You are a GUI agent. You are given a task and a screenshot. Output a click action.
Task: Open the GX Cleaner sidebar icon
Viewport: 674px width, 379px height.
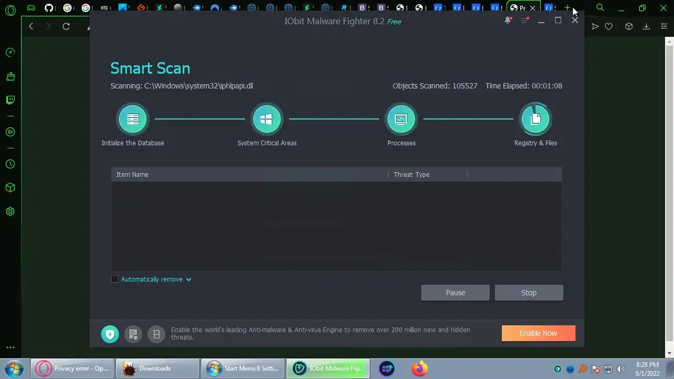10,76
